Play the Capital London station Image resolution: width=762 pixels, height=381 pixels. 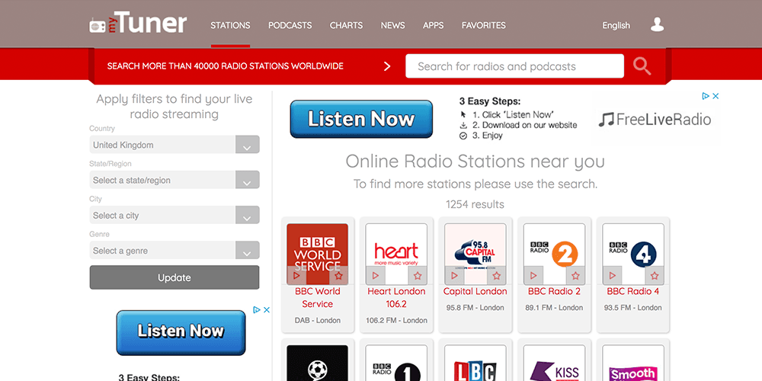coord(455,276)
